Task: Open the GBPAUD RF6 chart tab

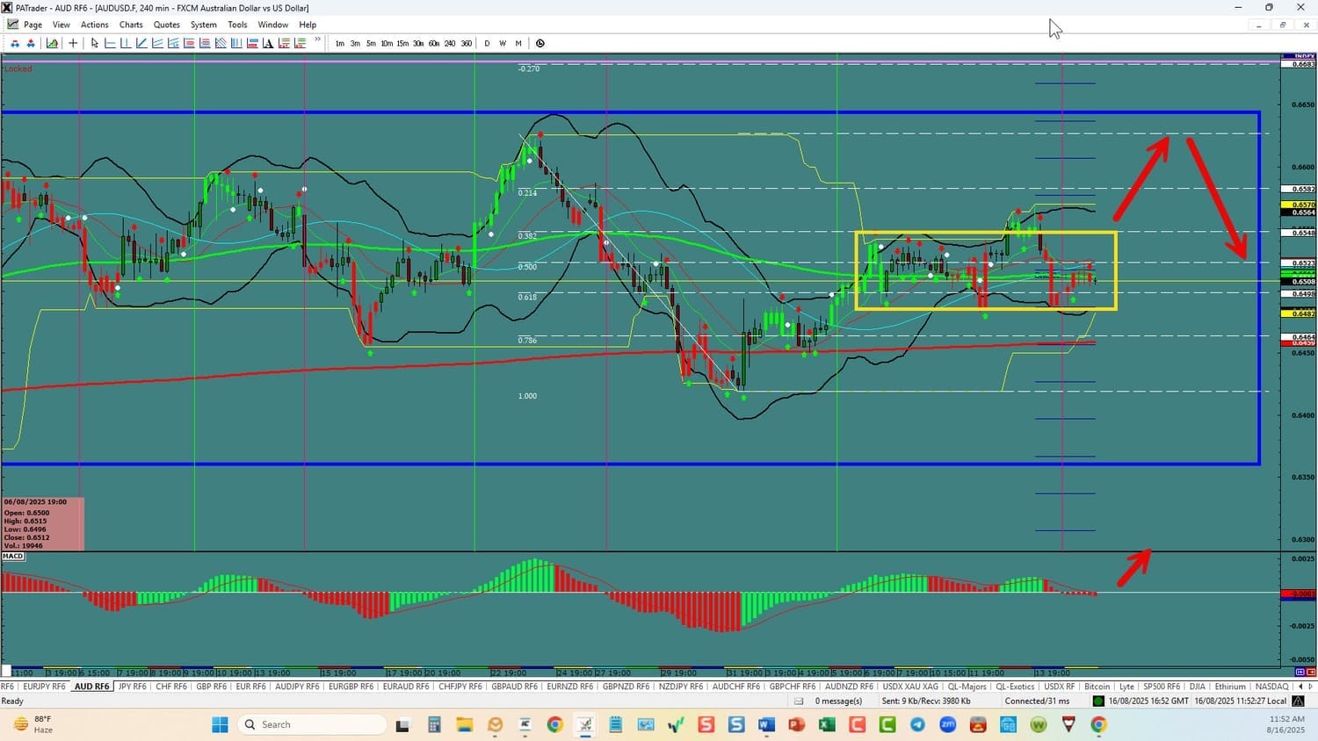Action: pos(514,687)
